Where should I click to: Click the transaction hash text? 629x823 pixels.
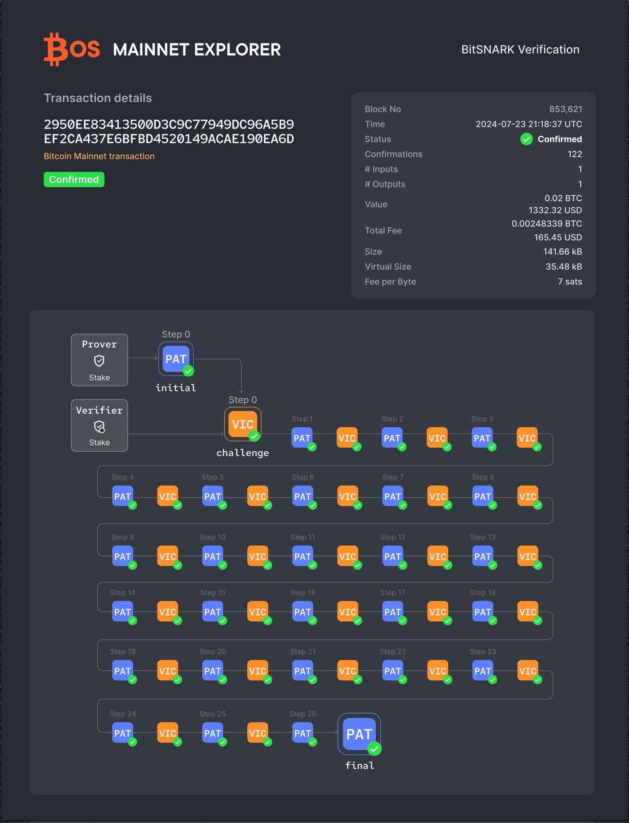tap(169, 131)
